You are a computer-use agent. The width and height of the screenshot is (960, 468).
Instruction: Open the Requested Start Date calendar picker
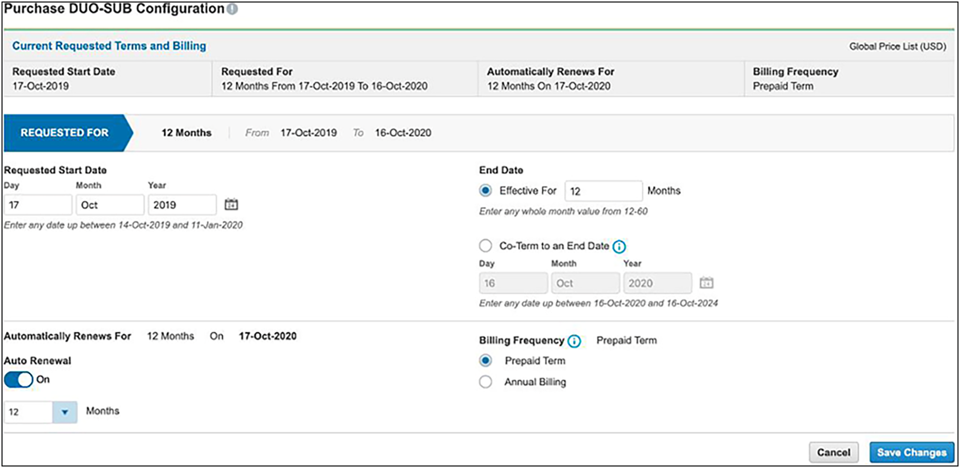coord(231,204)
